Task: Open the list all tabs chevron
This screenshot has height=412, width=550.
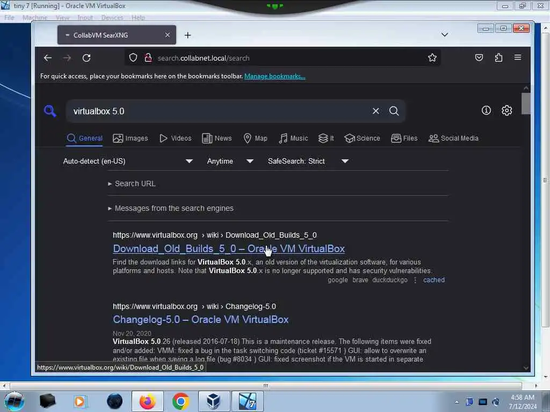Action: pyautogui.click(x=444, y=35)
